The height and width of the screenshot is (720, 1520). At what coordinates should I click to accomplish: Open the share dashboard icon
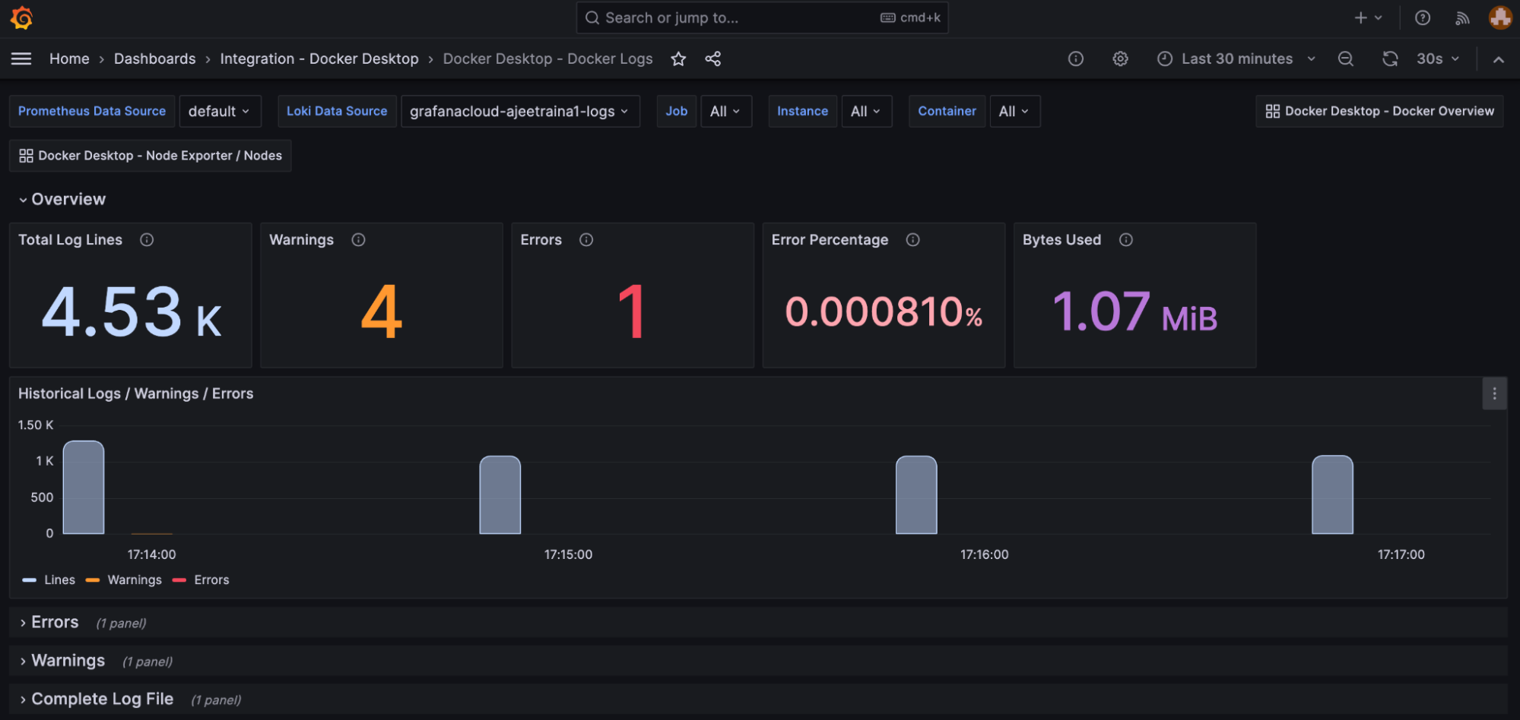coord(712,58)
